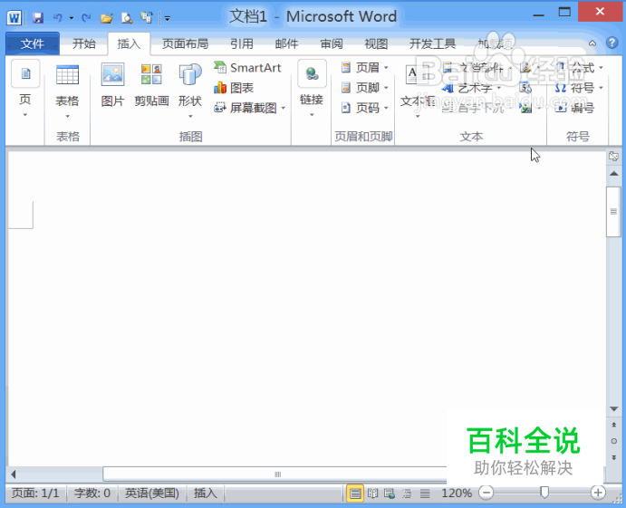
Task: Click the next page double-arrow button
Action: click(613, 457)
